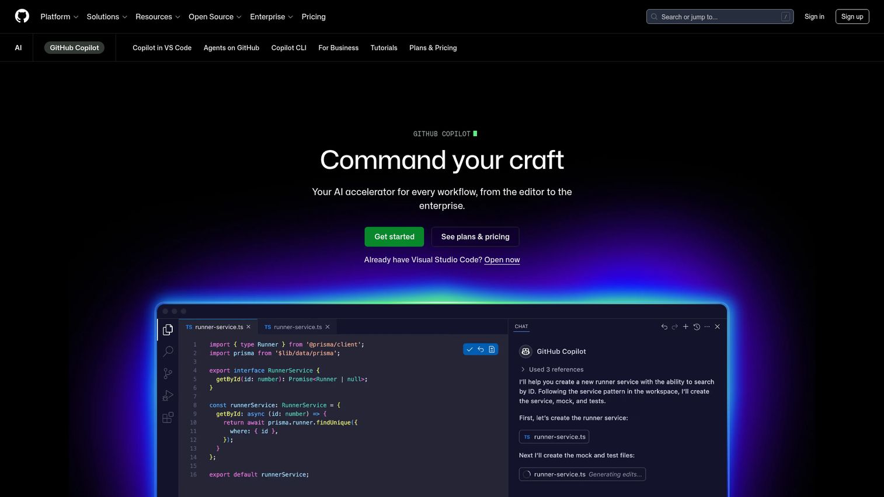Open the Extensions blocks icon in sidebar

(x=168, y=418)
